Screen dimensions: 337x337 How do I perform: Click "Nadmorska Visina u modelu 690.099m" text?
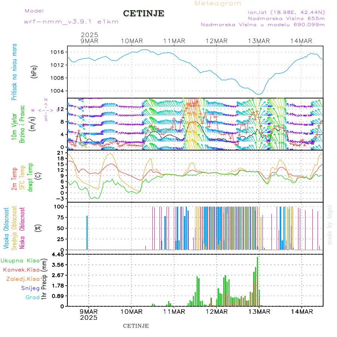(x=262, y=24)
